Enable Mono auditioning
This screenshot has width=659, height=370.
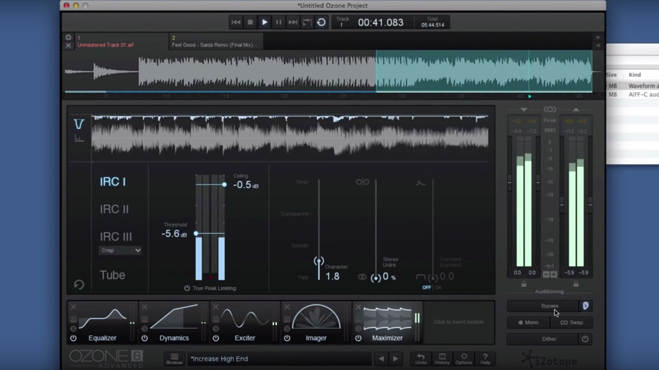pos(528,323)
